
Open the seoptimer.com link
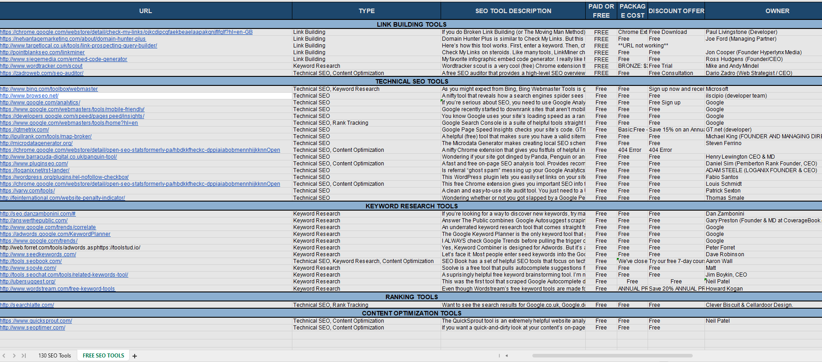tap(33, 328)
